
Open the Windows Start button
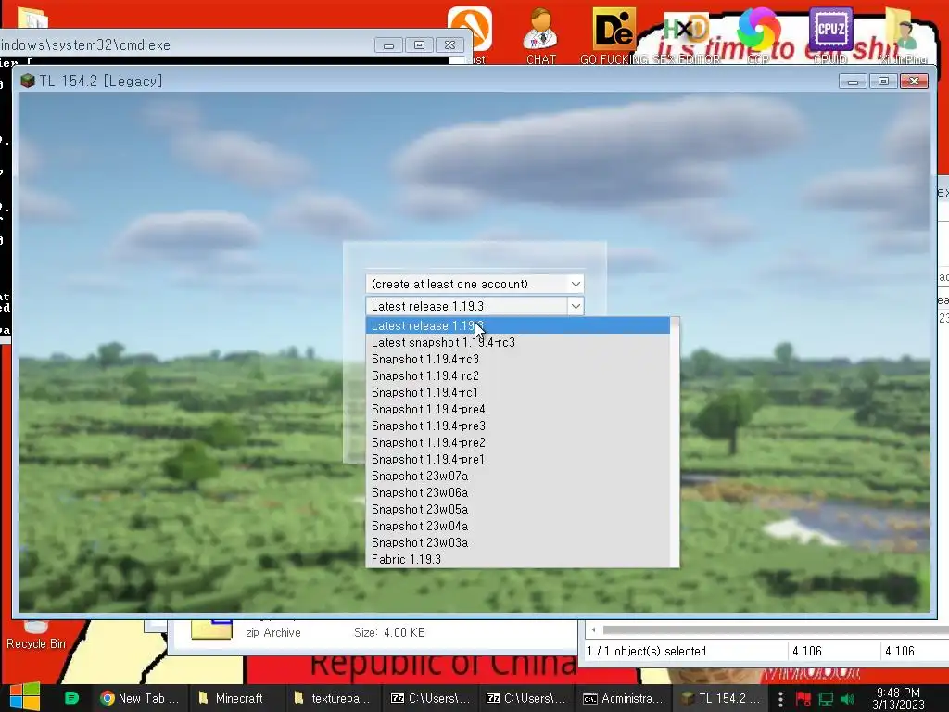pyautogui.click(x=25, y=697)
